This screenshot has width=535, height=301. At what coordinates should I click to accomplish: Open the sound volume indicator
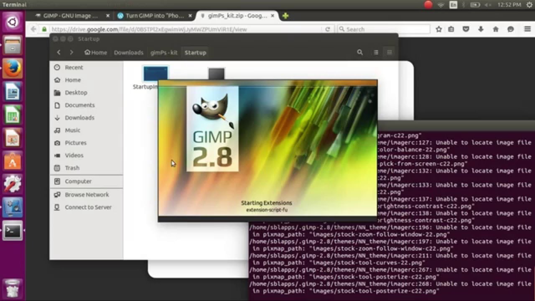pyautogui.click(x=488, y=5)
